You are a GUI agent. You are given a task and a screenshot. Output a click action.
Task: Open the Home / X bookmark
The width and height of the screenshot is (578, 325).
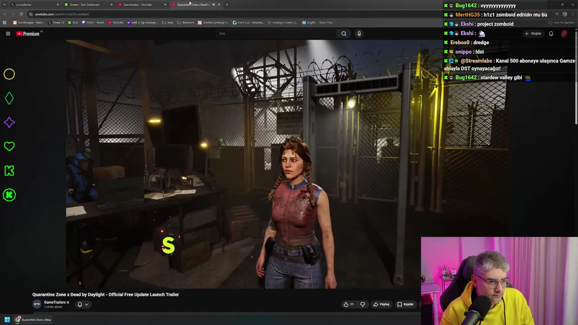click(56, 22)
